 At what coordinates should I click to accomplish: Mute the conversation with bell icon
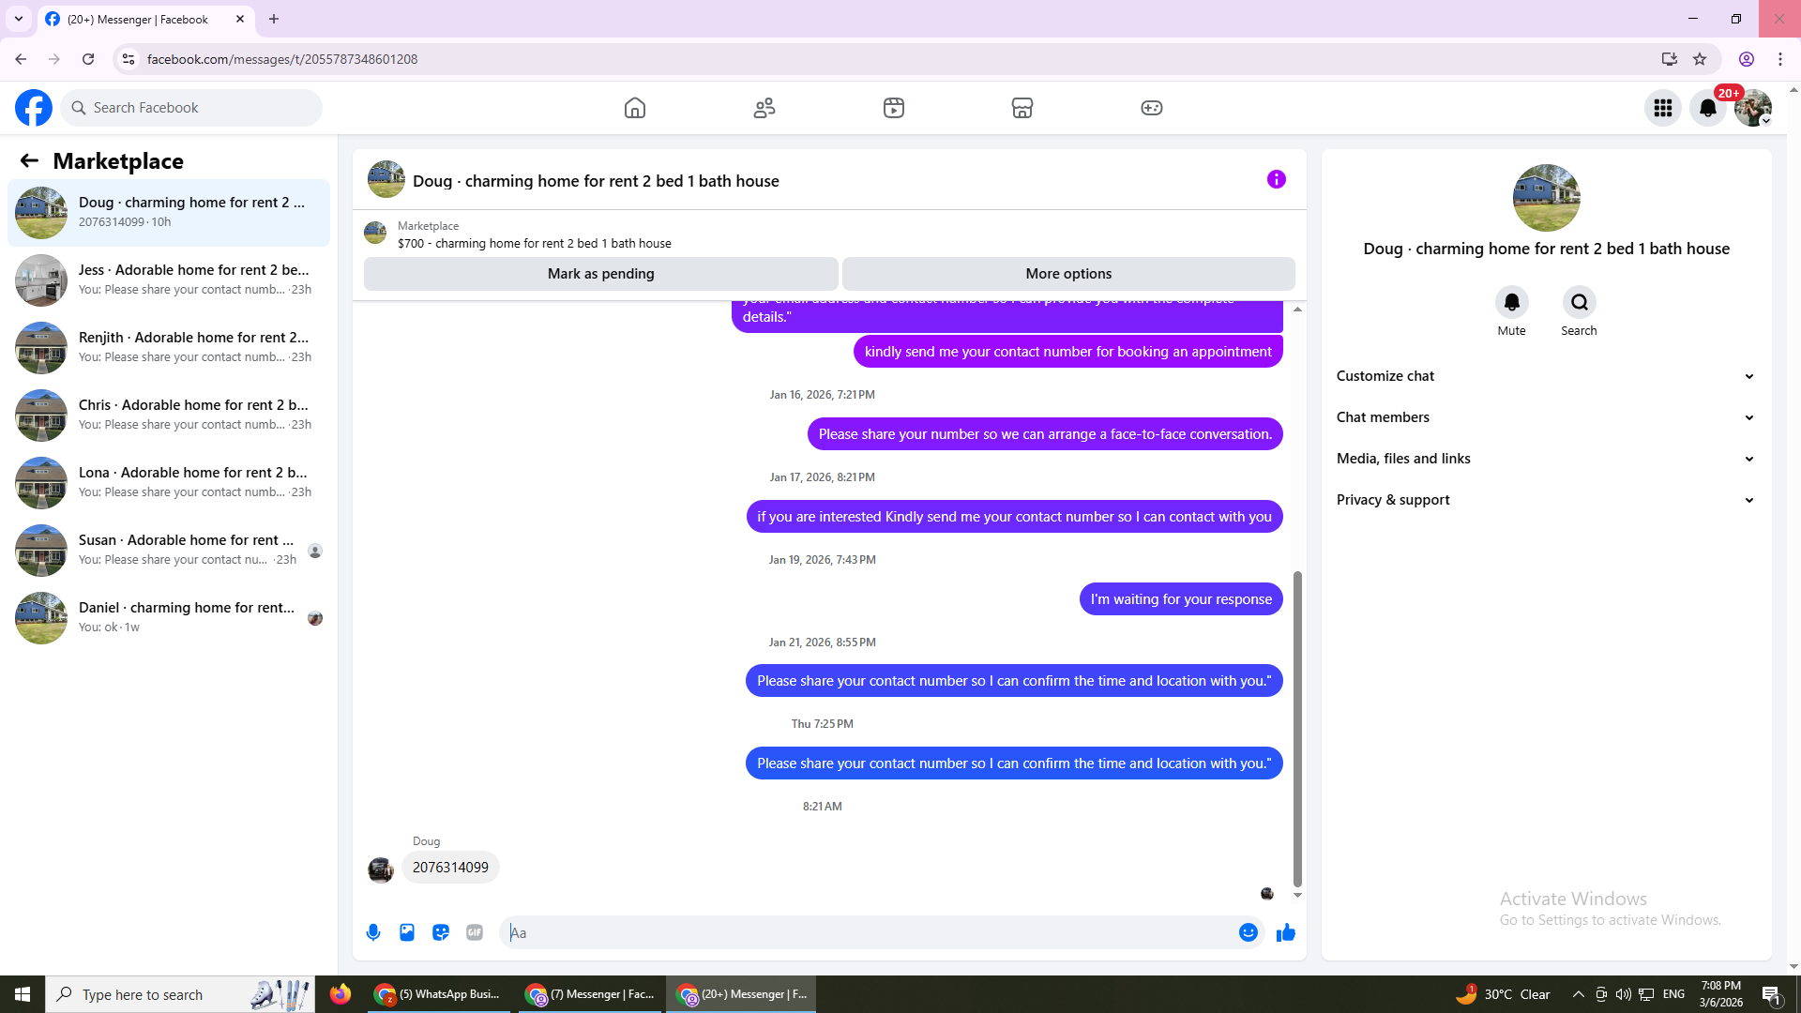click(x=1511, y=302)
